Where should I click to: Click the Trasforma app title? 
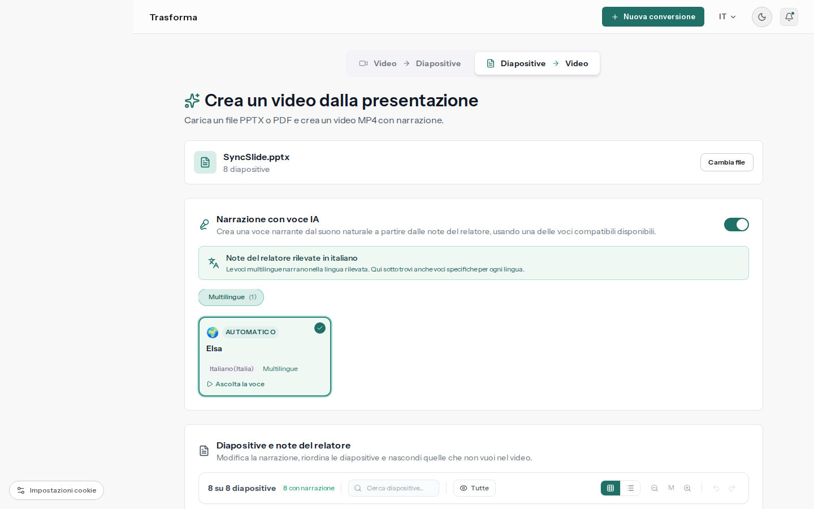174,18
